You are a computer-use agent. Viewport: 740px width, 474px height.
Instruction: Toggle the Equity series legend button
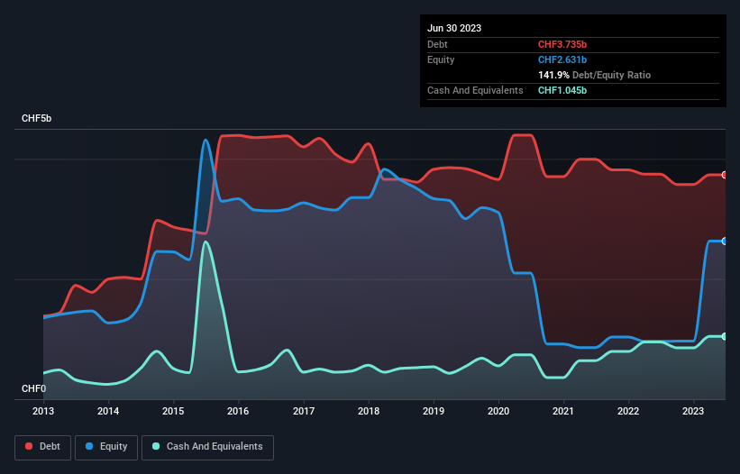pyautogui.click(x=106, y=448)
